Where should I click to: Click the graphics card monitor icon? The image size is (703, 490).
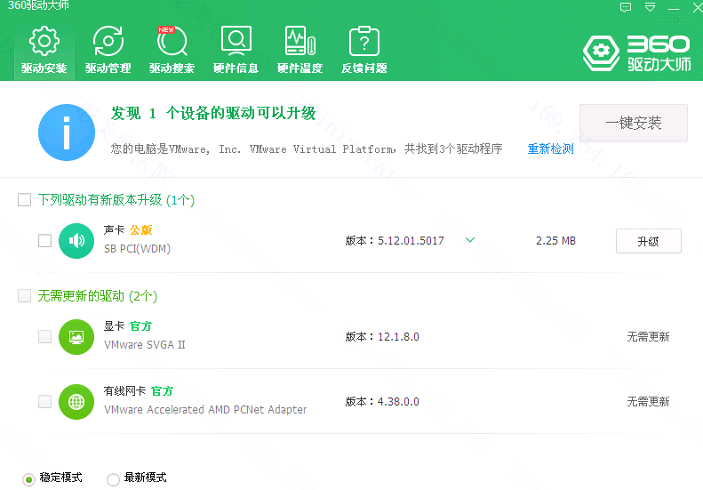76,337
